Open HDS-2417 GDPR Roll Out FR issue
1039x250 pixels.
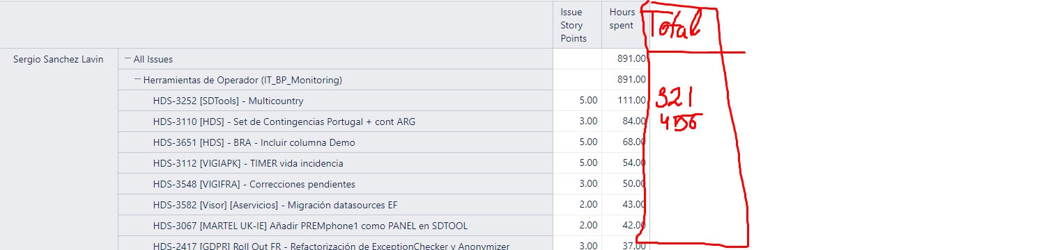point(332,246)
